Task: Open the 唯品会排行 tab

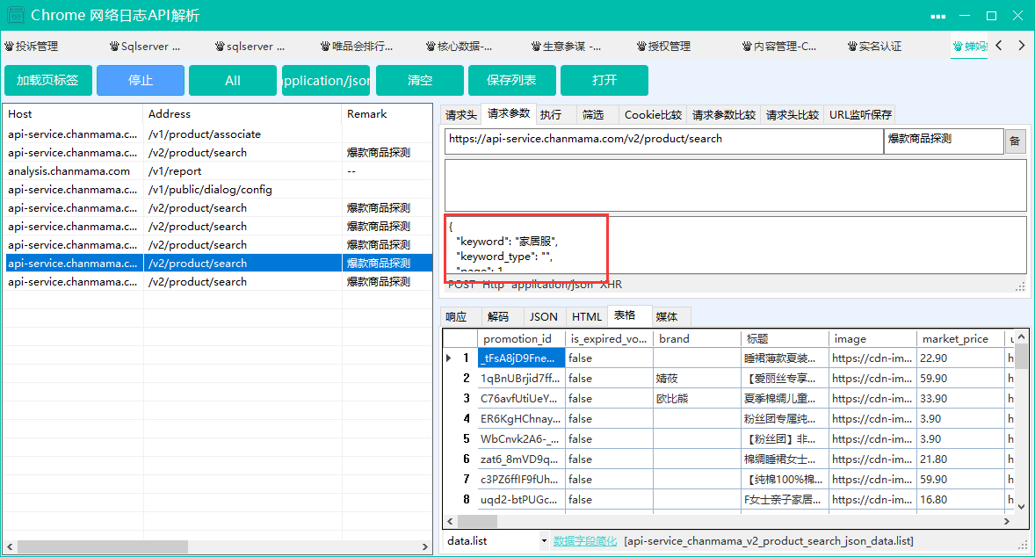Action: coord(357,47)
